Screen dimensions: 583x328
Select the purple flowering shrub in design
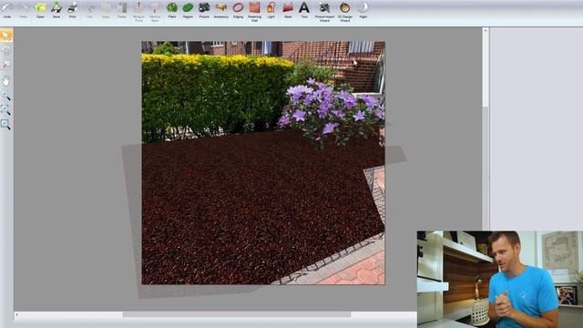[331, 111]
